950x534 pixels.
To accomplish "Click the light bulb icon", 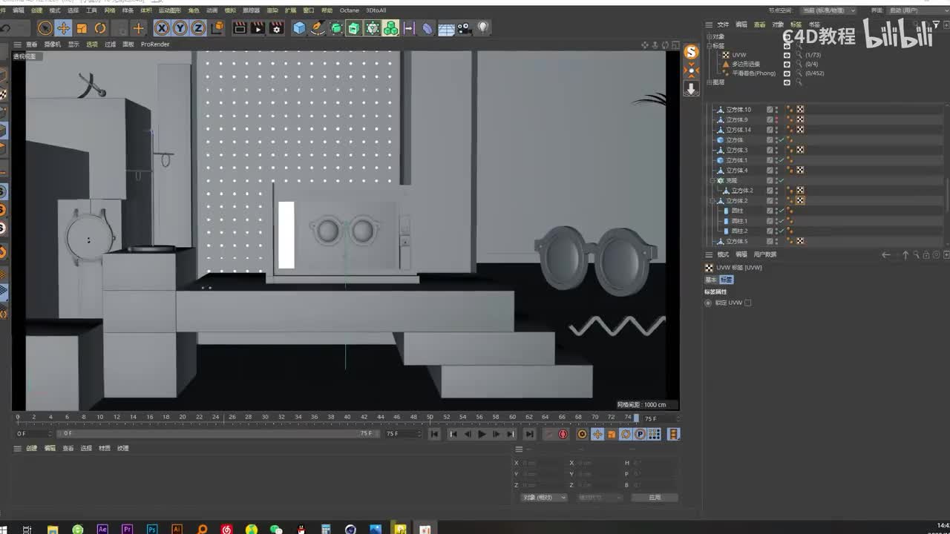I will 483,28.
